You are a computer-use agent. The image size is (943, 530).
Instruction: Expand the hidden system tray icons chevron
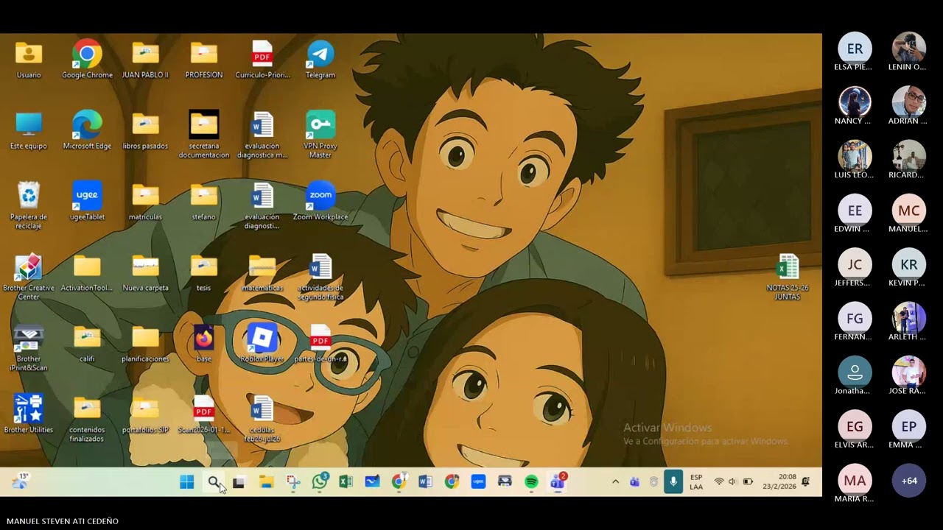615,482
